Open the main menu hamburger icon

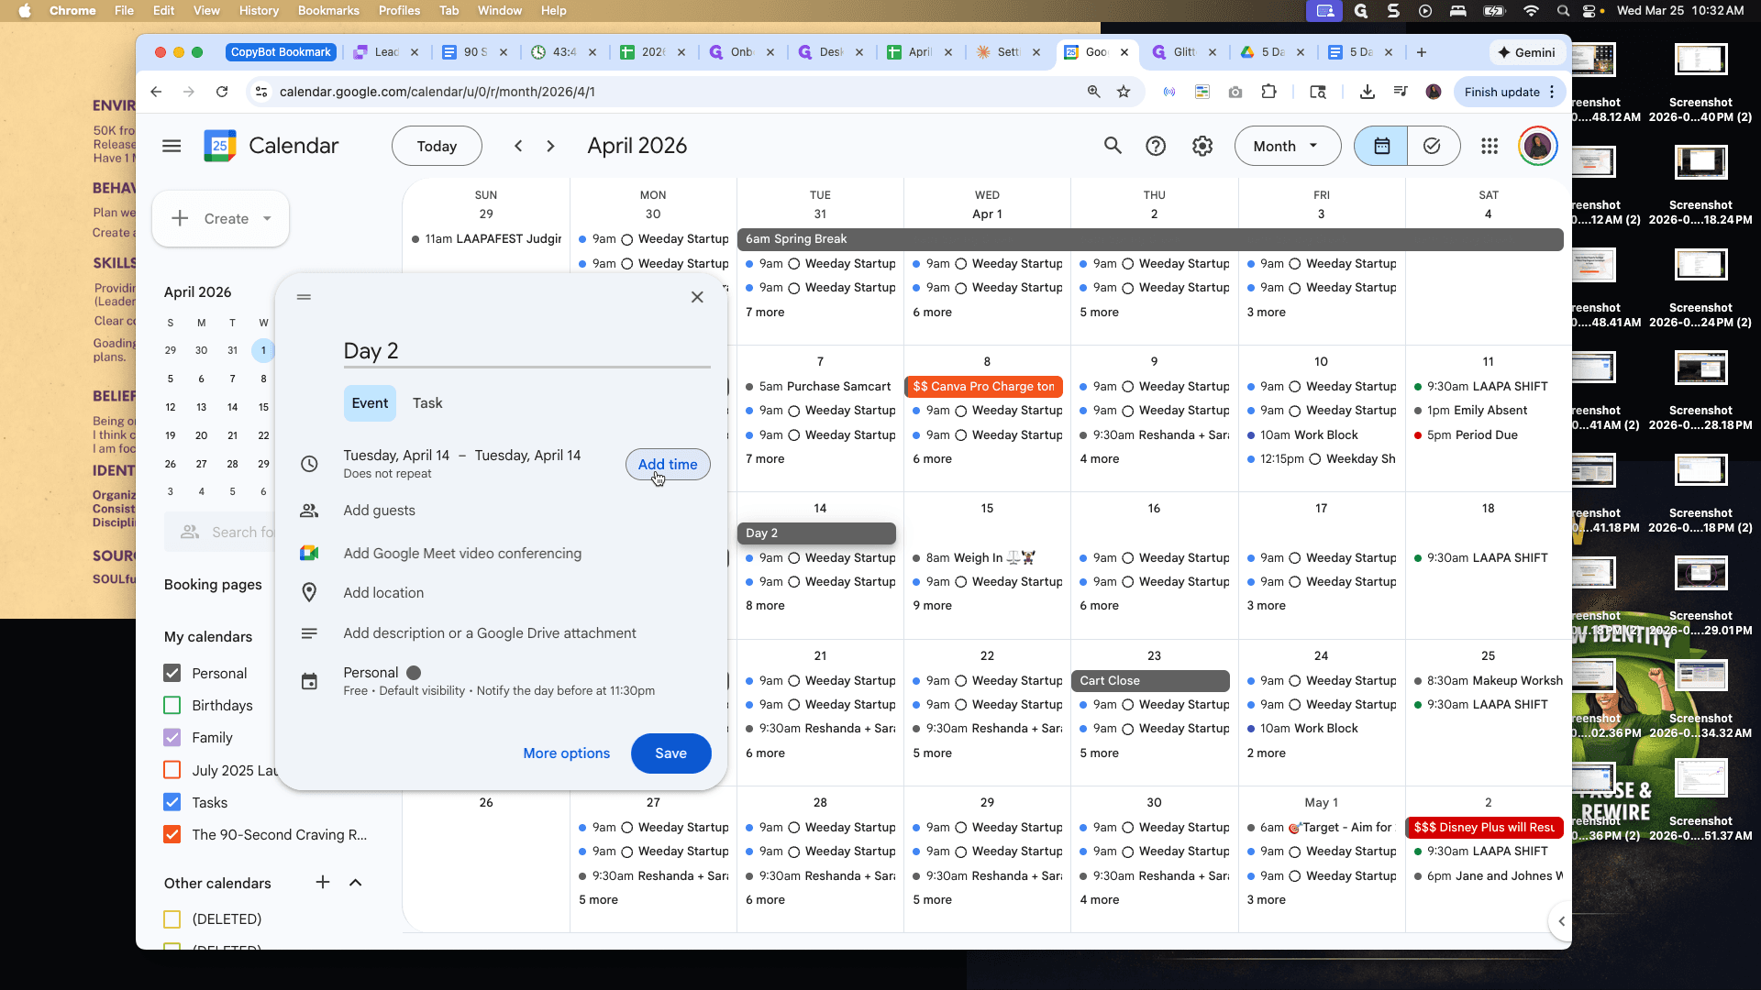coord(172,146)
